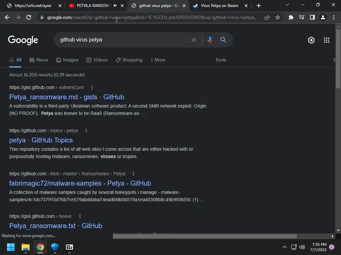Reload the current page
This screenshot has height=255, width=341.
[x=29, y=17]
